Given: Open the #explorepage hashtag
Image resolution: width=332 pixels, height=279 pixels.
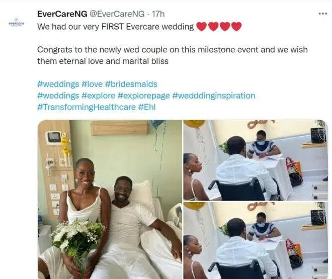Looking at the screenshot, I should click(x=144, y=96).
